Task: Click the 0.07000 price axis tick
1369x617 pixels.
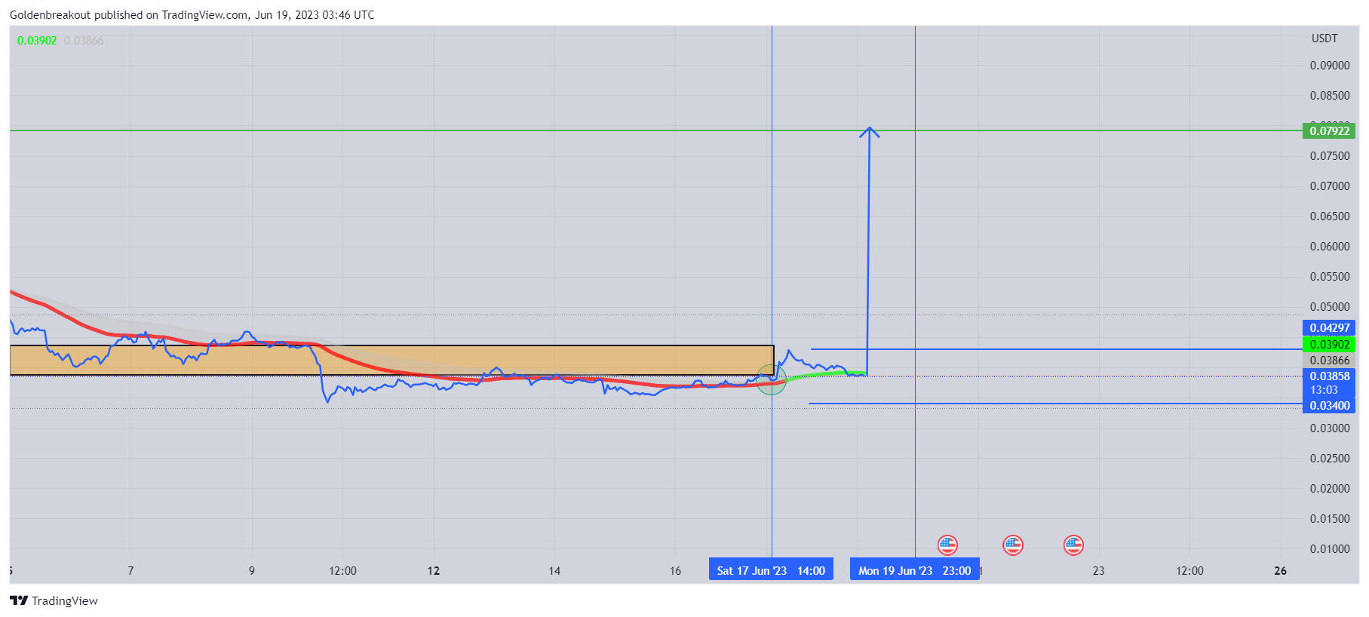Action: (1330, 186)
